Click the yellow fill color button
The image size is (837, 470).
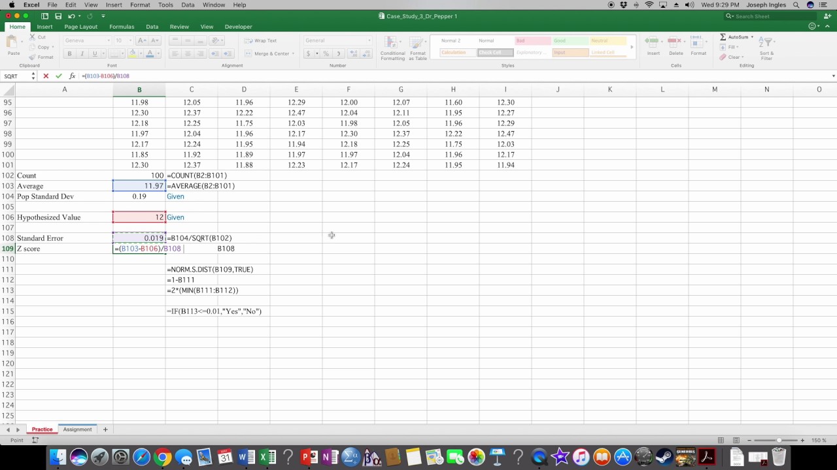pyautogui.click(x=132, y=54)
